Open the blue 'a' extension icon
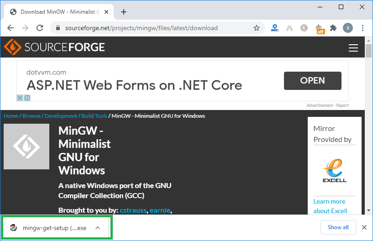Image resolution: width=373 pixels, height=241 pixels. pos(275,28)
